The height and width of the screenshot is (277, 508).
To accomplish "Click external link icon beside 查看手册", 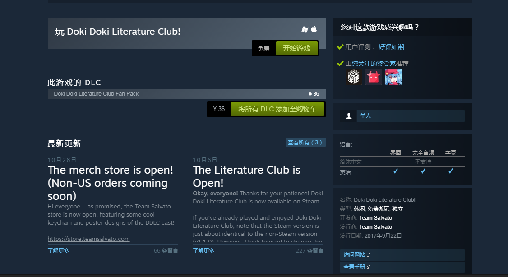I will tap(368, 267).
